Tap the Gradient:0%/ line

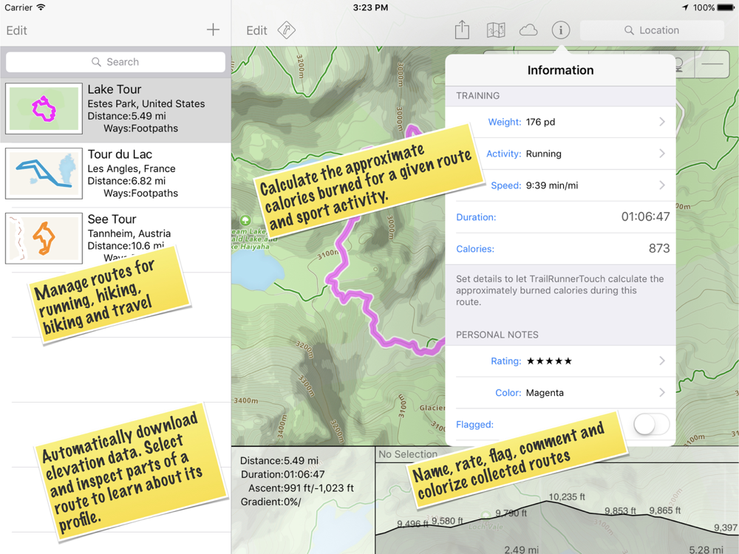point(270,502)
